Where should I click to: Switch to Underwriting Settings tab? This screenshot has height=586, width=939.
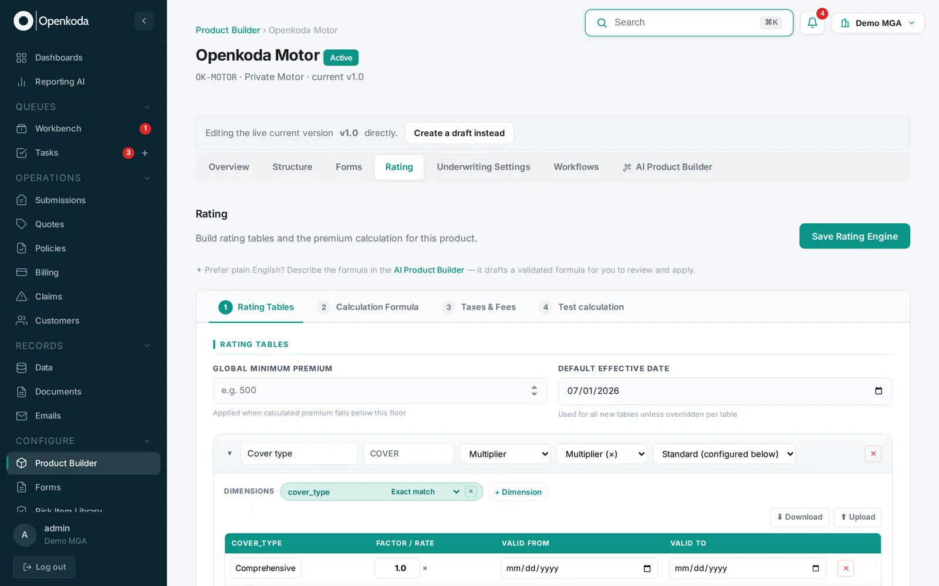[x=484, y=167]
